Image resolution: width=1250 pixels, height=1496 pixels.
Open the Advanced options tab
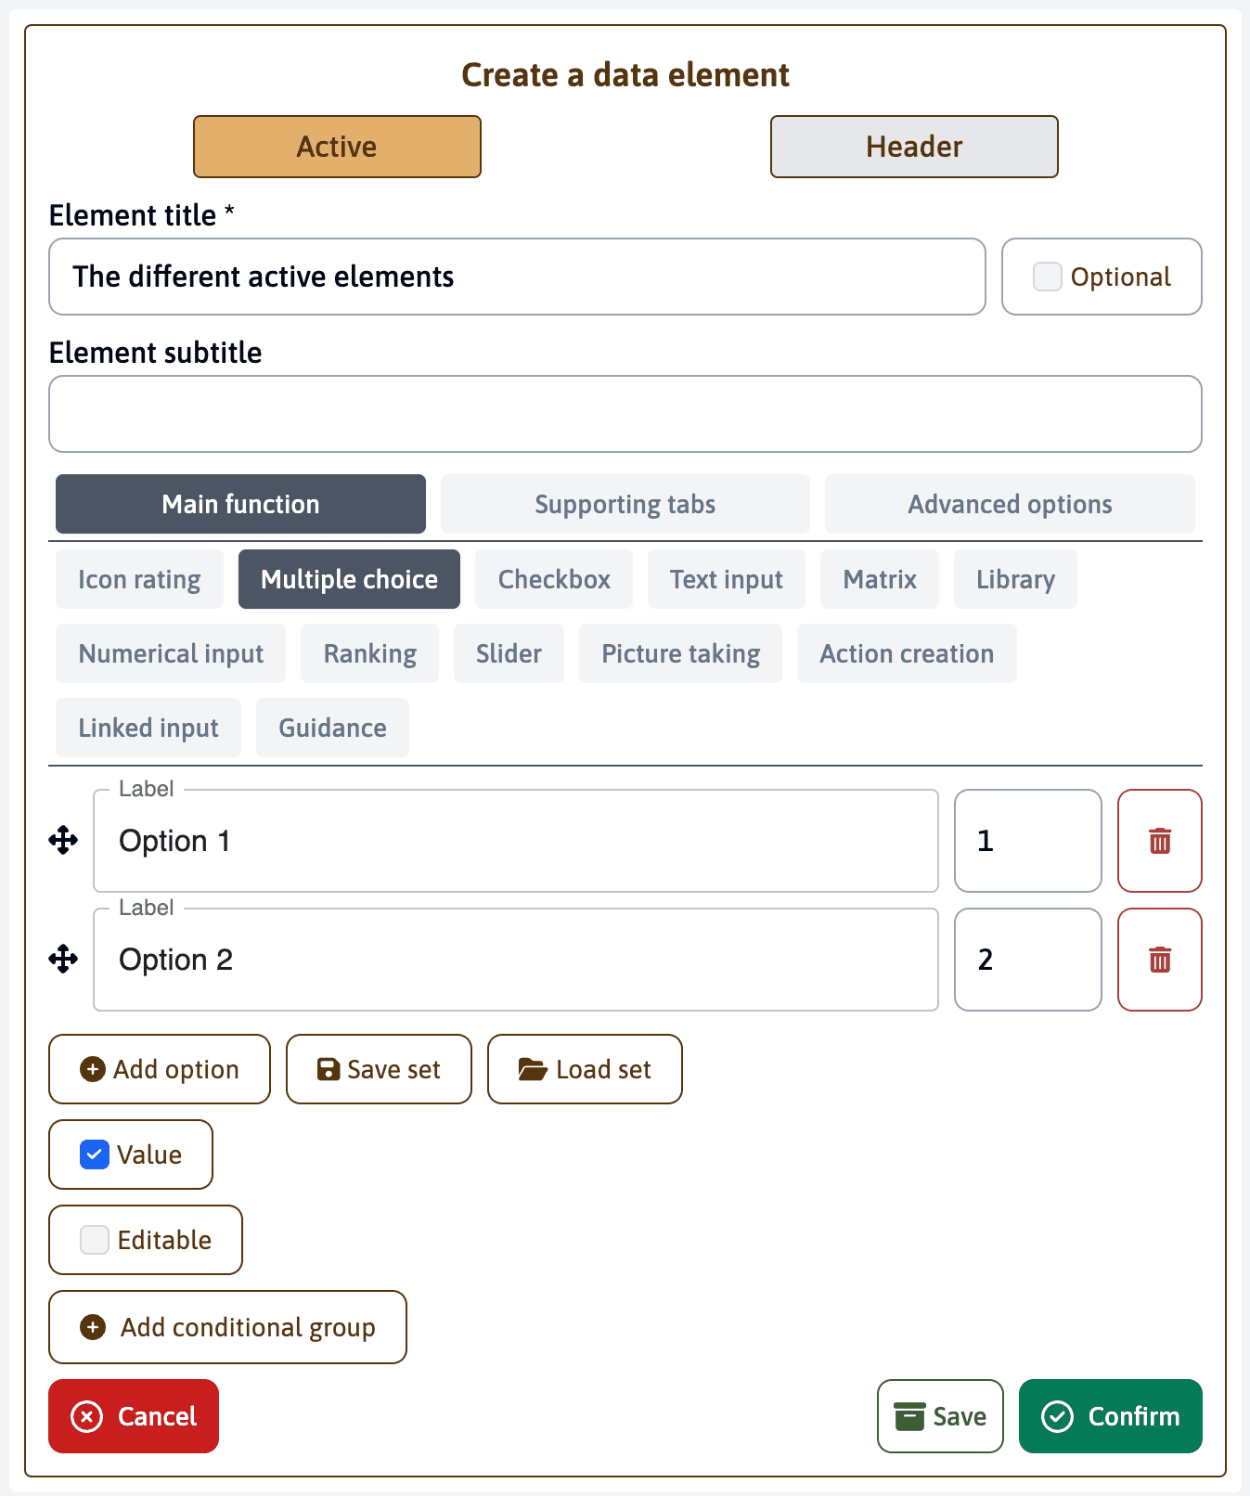[1009, 505]
